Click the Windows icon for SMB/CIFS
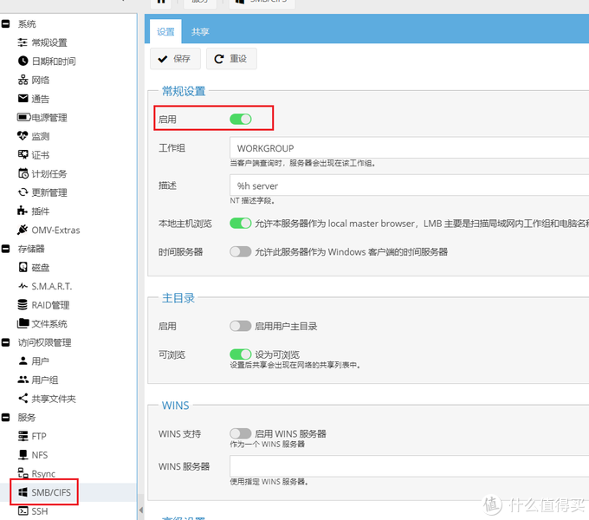The image size is (589, 520). tap(23, 492)
